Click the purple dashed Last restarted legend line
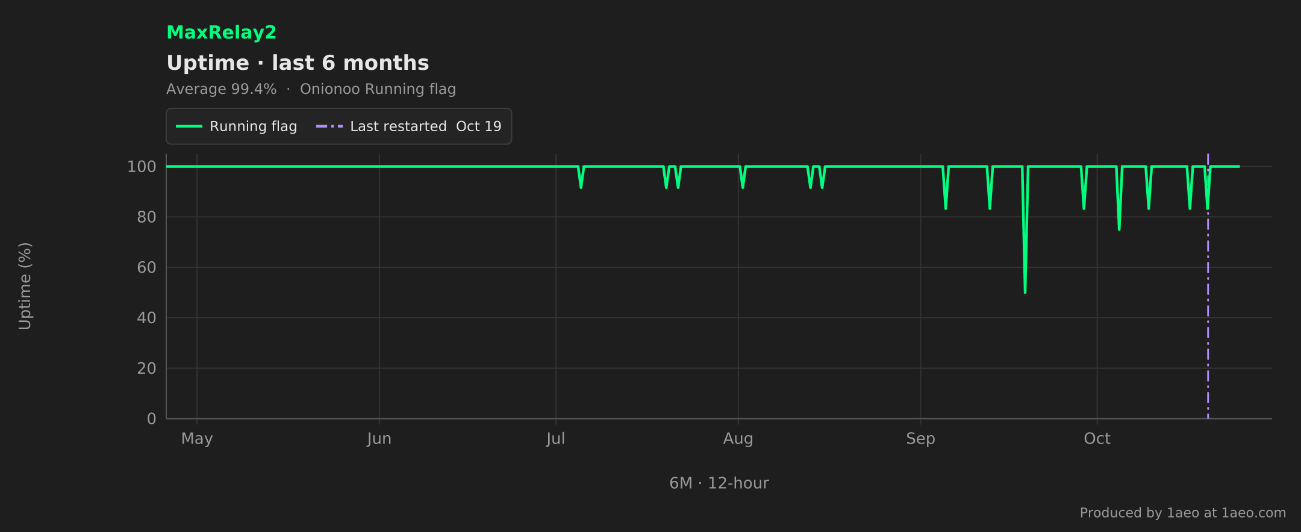Image resolution: width=1301 pixels, height=532 pixels. [329, 126]
